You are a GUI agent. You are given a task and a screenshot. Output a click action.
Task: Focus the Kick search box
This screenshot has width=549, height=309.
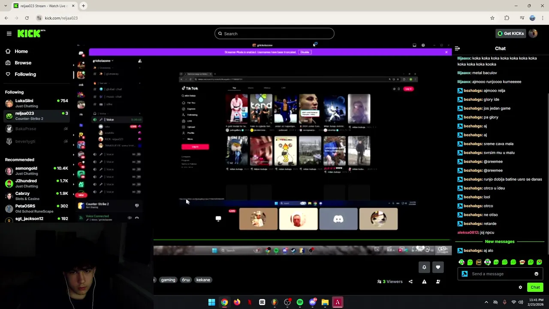coord(274,33)
